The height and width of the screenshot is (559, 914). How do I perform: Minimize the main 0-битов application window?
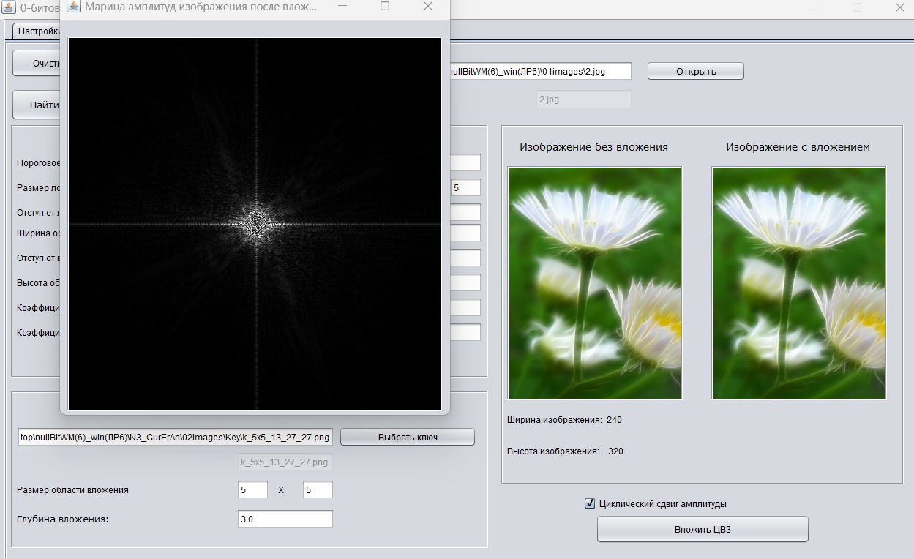pos(814,7)
